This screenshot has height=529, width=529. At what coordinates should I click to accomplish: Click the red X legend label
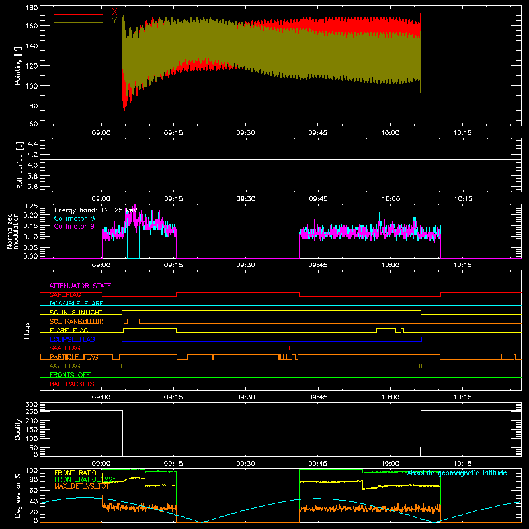[x=114, y=11]
